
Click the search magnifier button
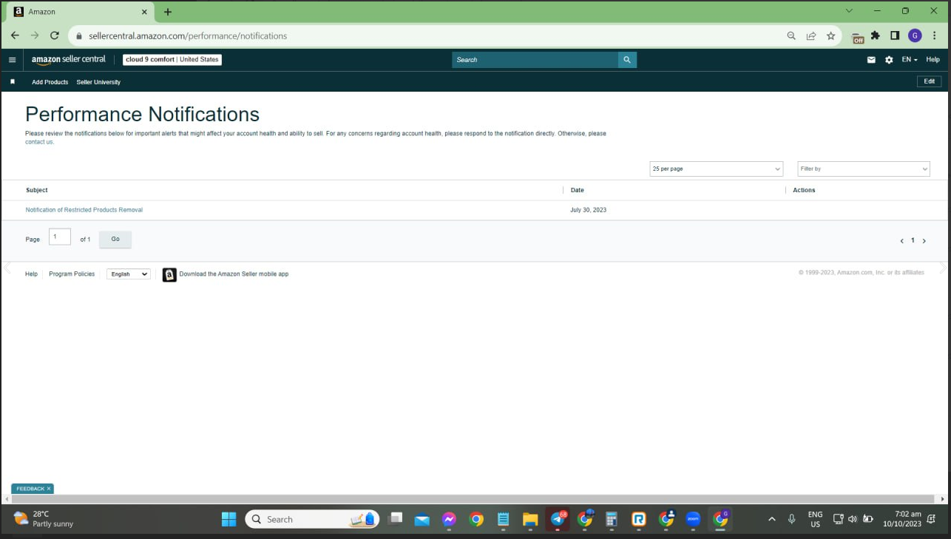coord(627,60)
